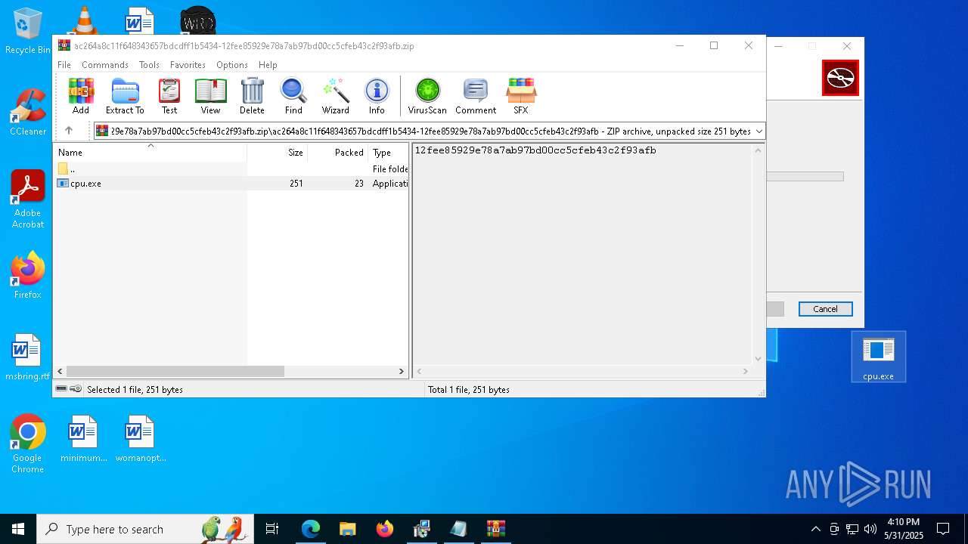Open the Commands menu
Image resolution: width=968 pixels, height=544 pixels.
point(105,65)
